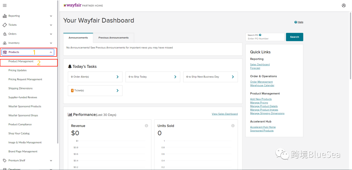Open the hamburger menu icon
Viewport: 352px width, 170px height.
[x=5, y=6]
